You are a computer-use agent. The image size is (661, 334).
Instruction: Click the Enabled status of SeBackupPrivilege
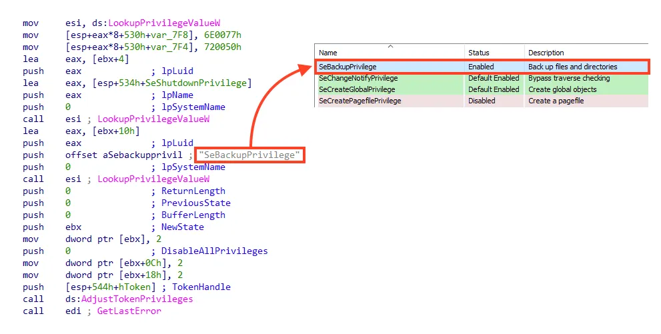481,67
